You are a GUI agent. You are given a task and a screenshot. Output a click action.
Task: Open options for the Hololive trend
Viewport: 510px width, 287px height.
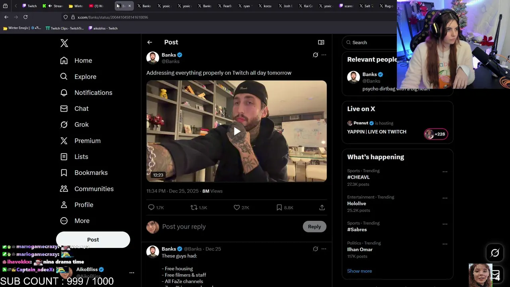[x=445, y=198]
